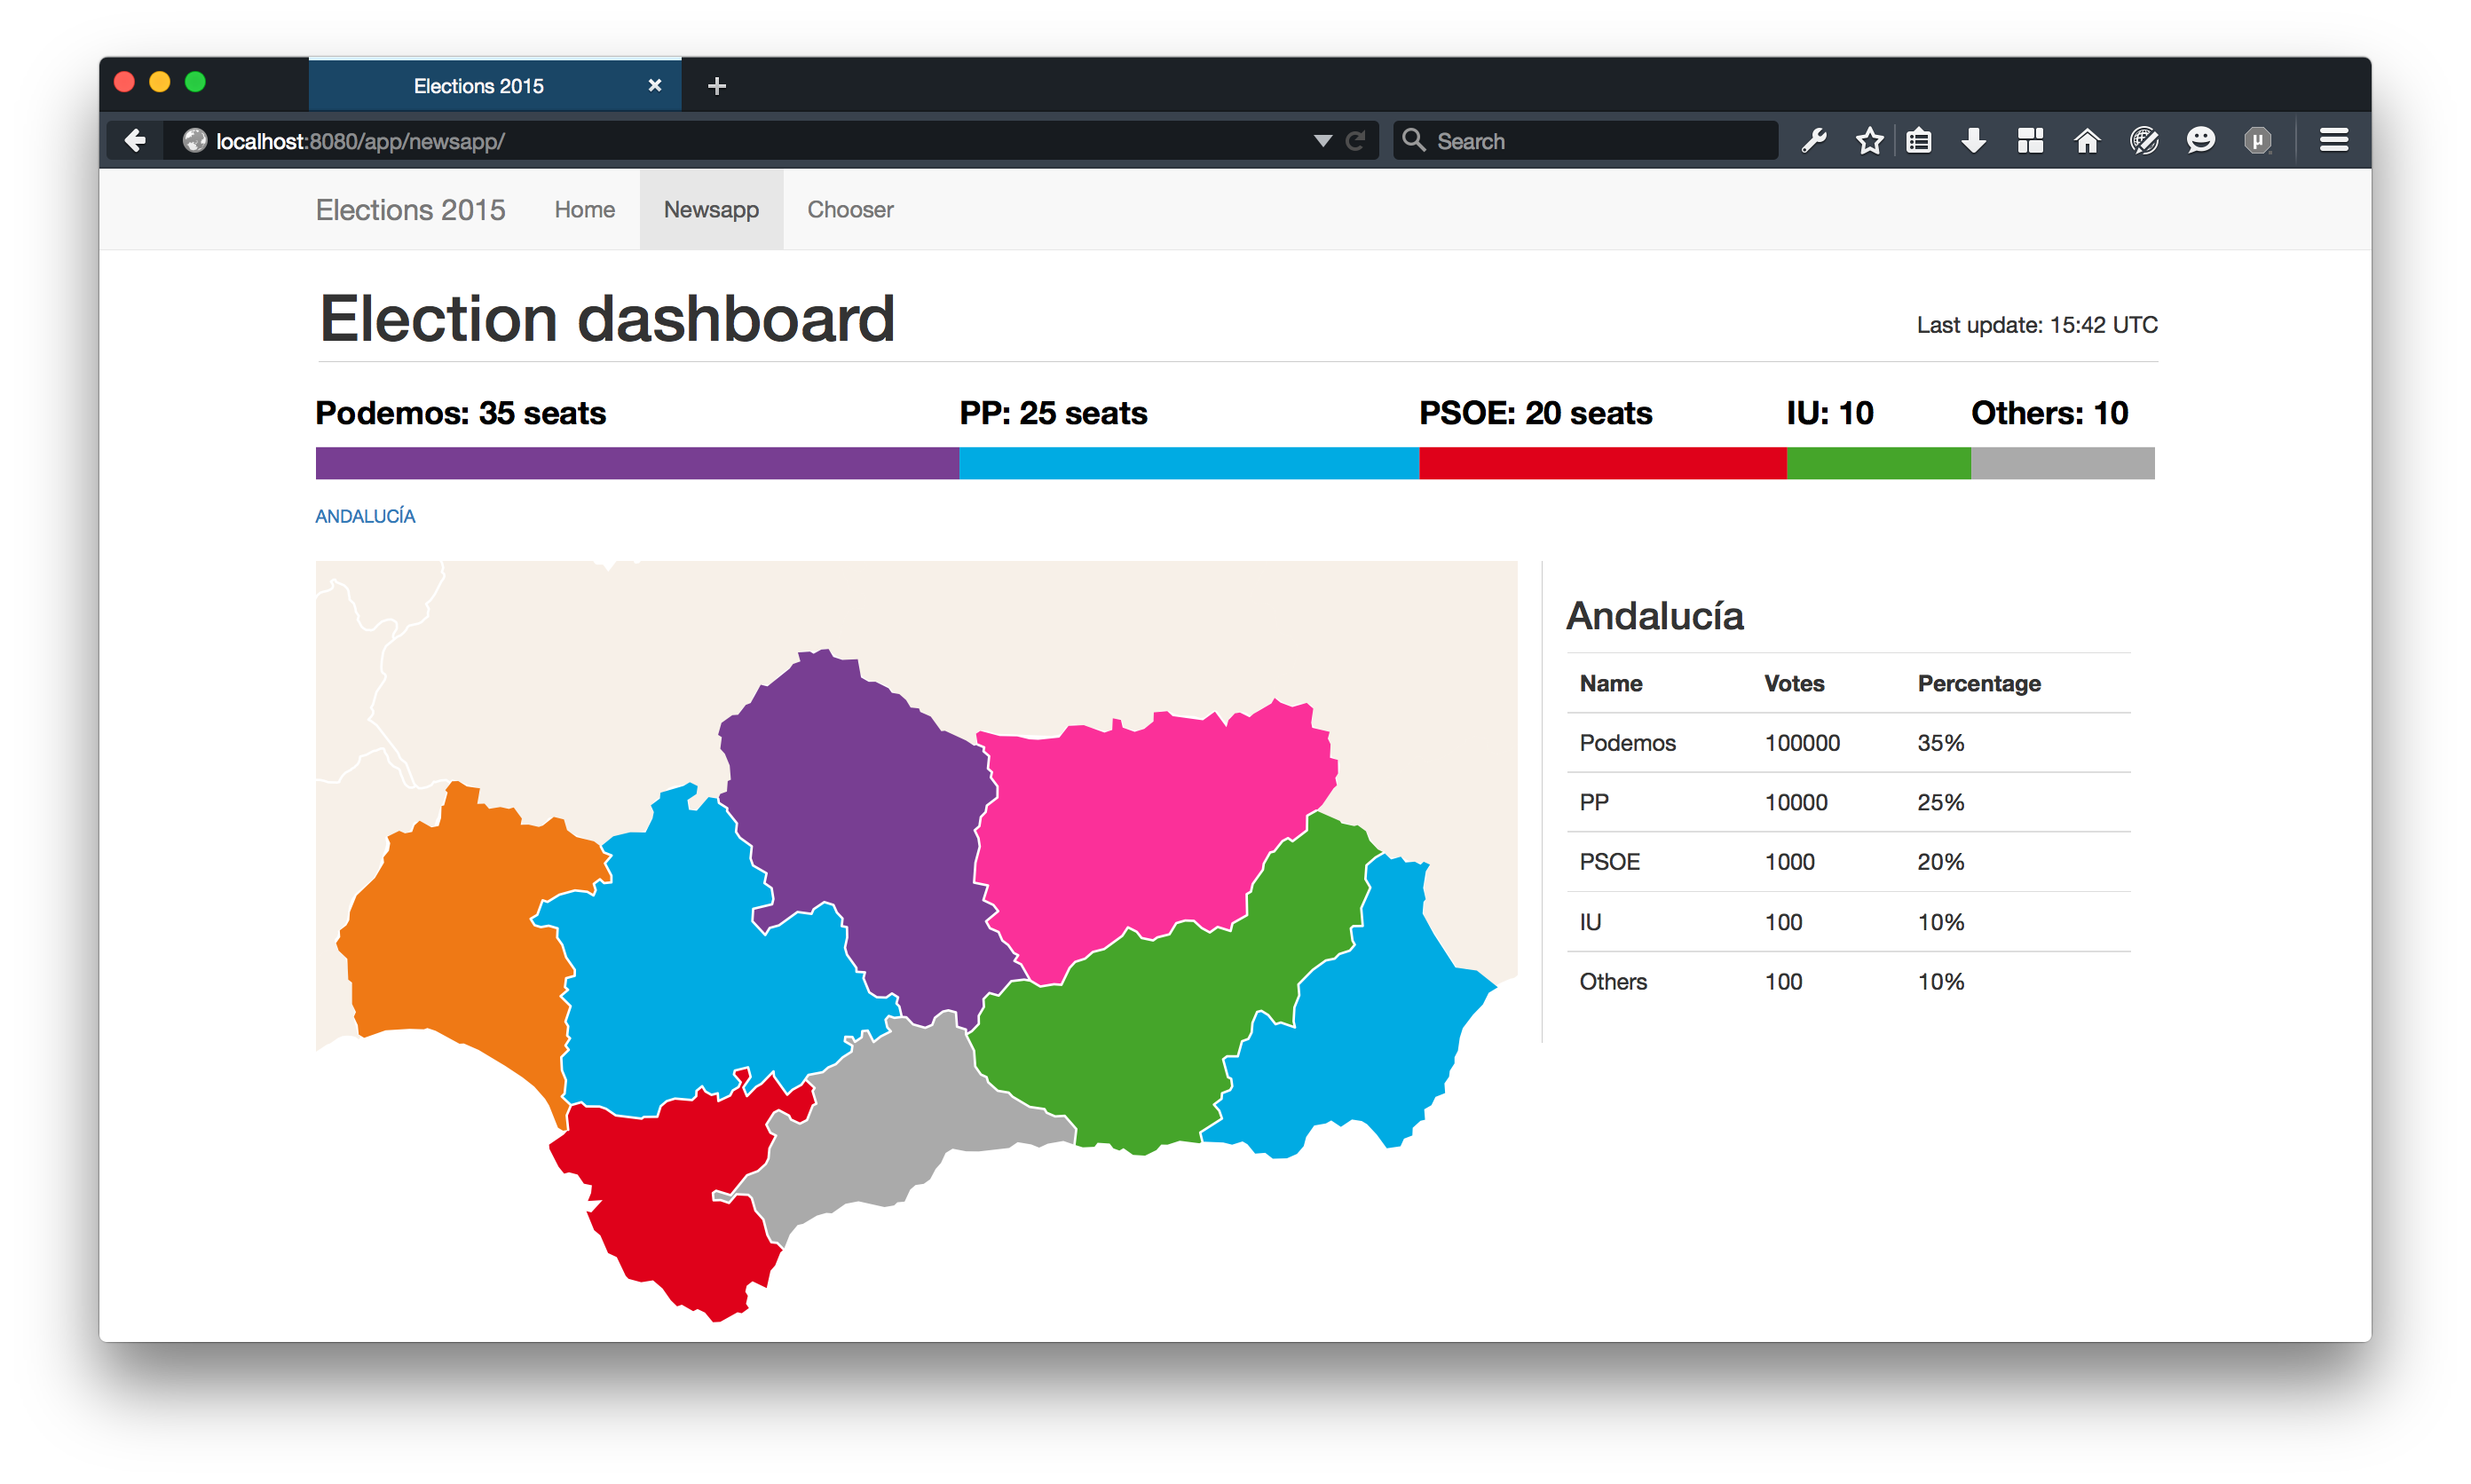
Task: Close the Elections 2015 tab
Action: (x=655, y=86)
